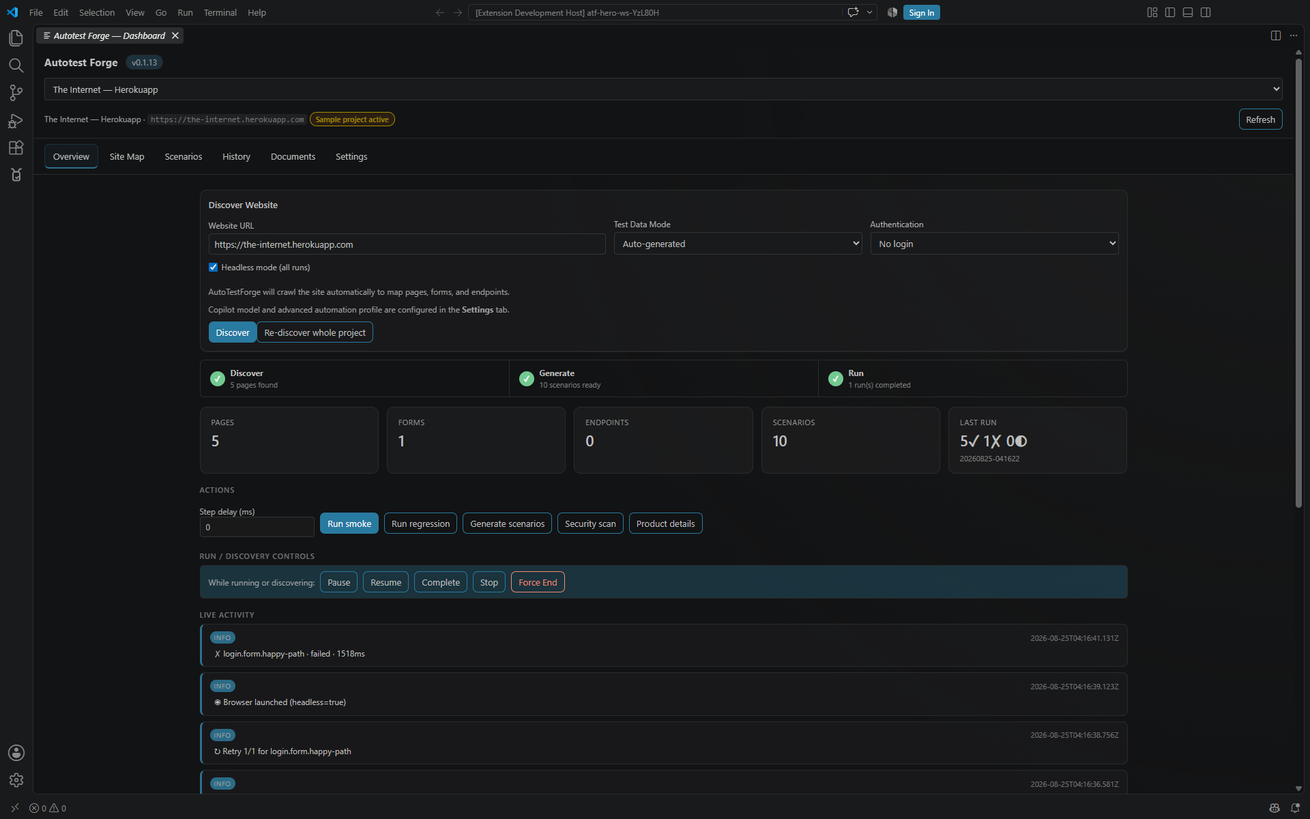Toggle Headless mode (all runs) checkbox
Image resolution: width=1310 pixels, height=819 pixels.
click(x=213, y=268)
